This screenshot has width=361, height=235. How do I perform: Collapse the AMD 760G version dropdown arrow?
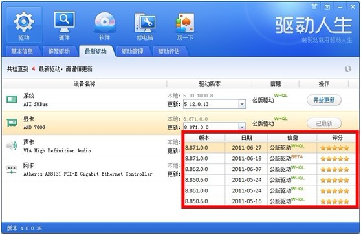[242, 127]
